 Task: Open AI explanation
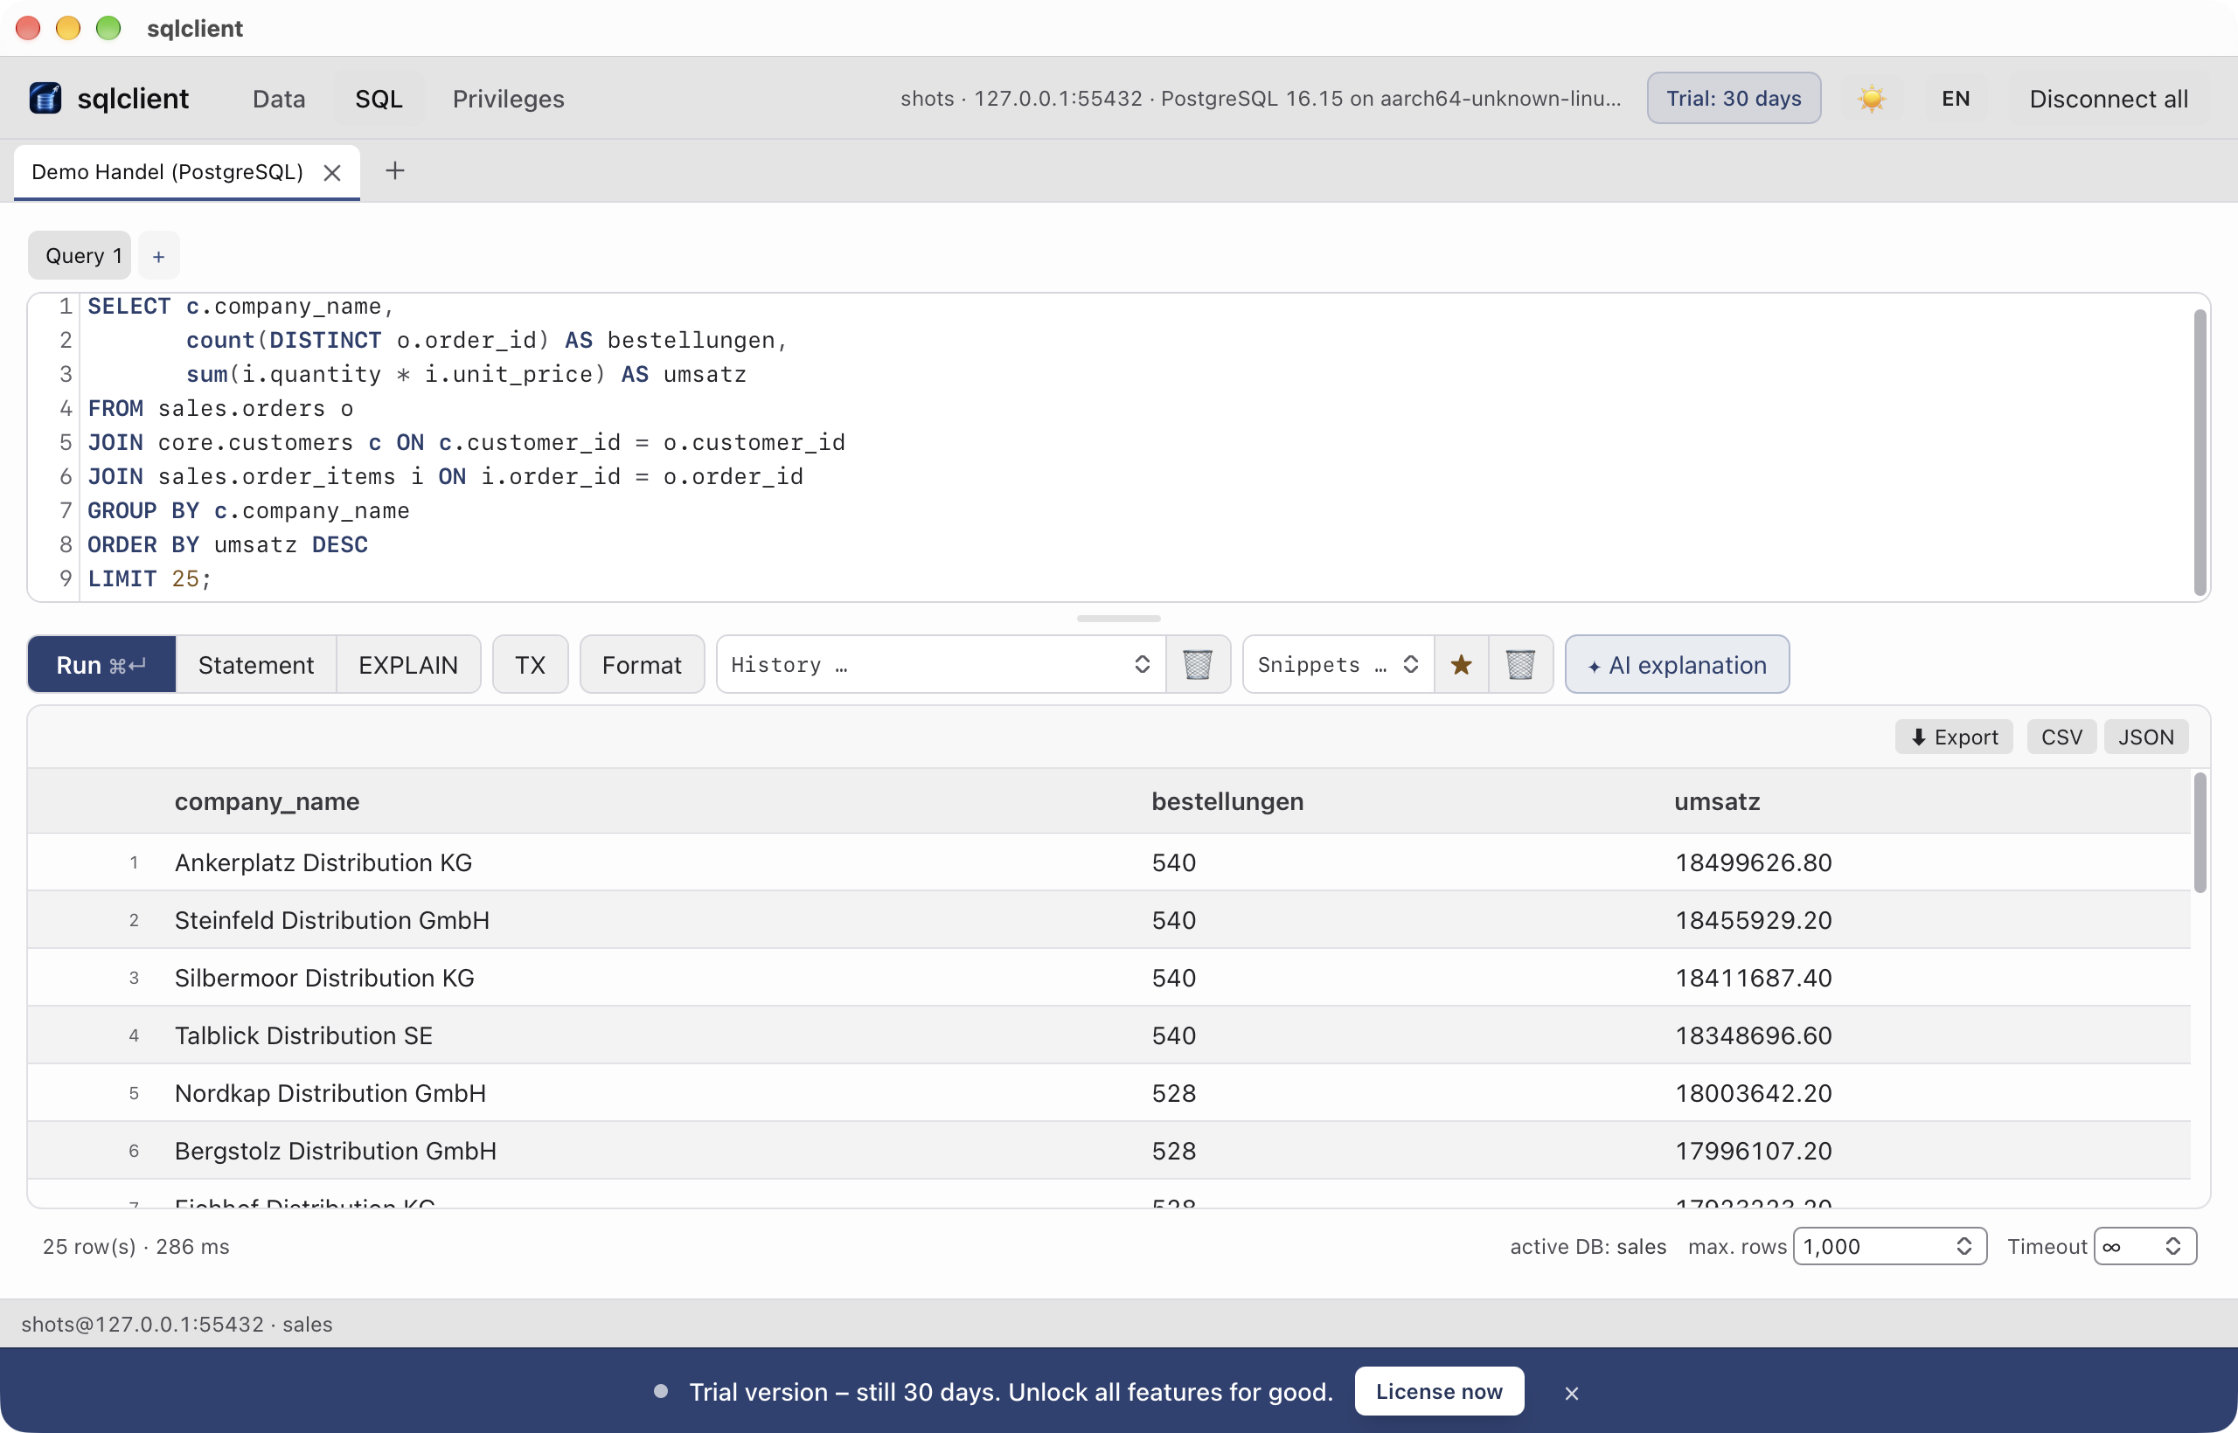tap(1677, 664)
